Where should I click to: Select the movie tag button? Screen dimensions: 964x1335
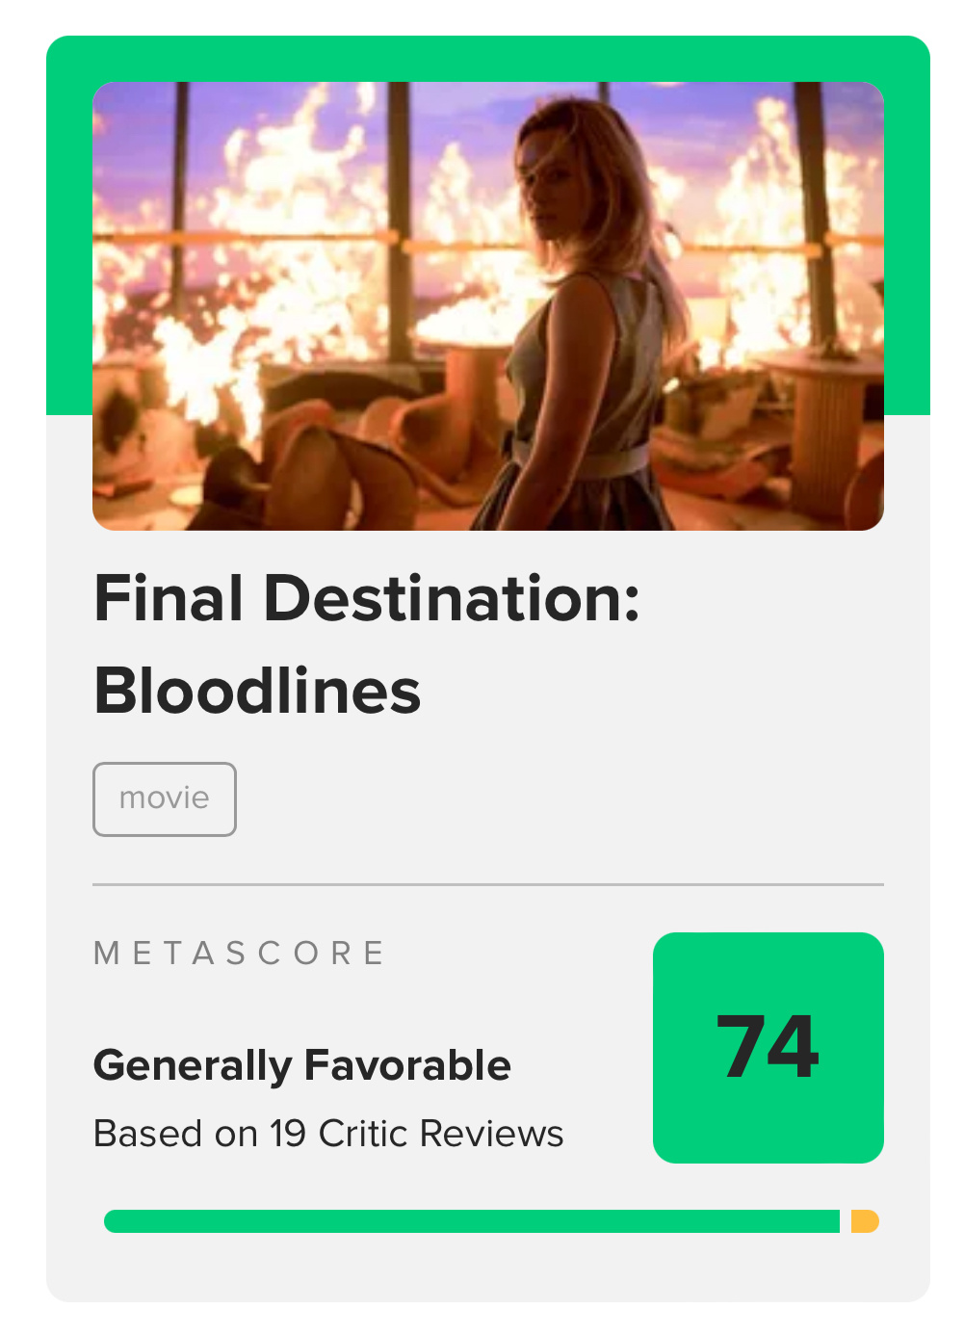165,798
